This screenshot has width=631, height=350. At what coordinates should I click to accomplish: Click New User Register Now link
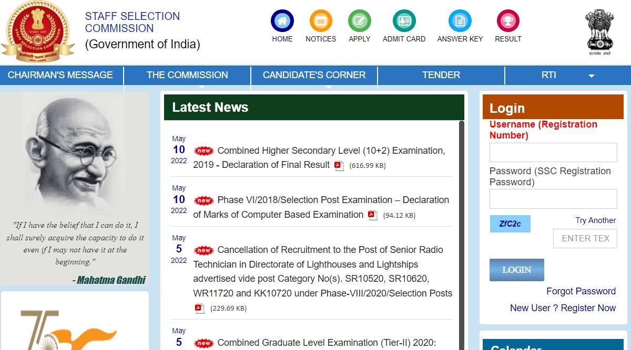[x=563, y=308]
